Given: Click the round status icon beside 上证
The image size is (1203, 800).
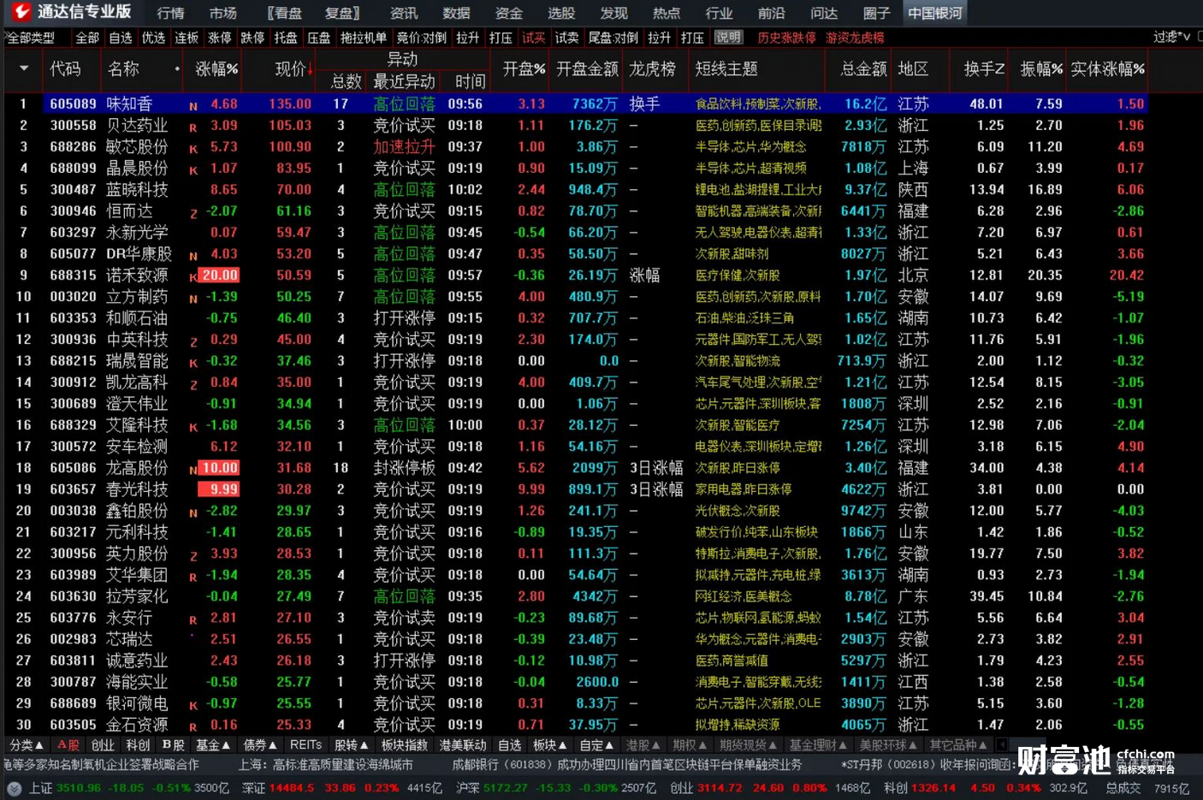Looking at the screenshot, I should (14, 788).
